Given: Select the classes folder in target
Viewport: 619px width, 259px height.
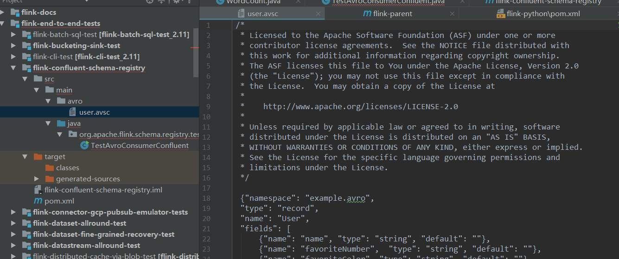Looking at the screenshot, I should [x=67, y=167].
